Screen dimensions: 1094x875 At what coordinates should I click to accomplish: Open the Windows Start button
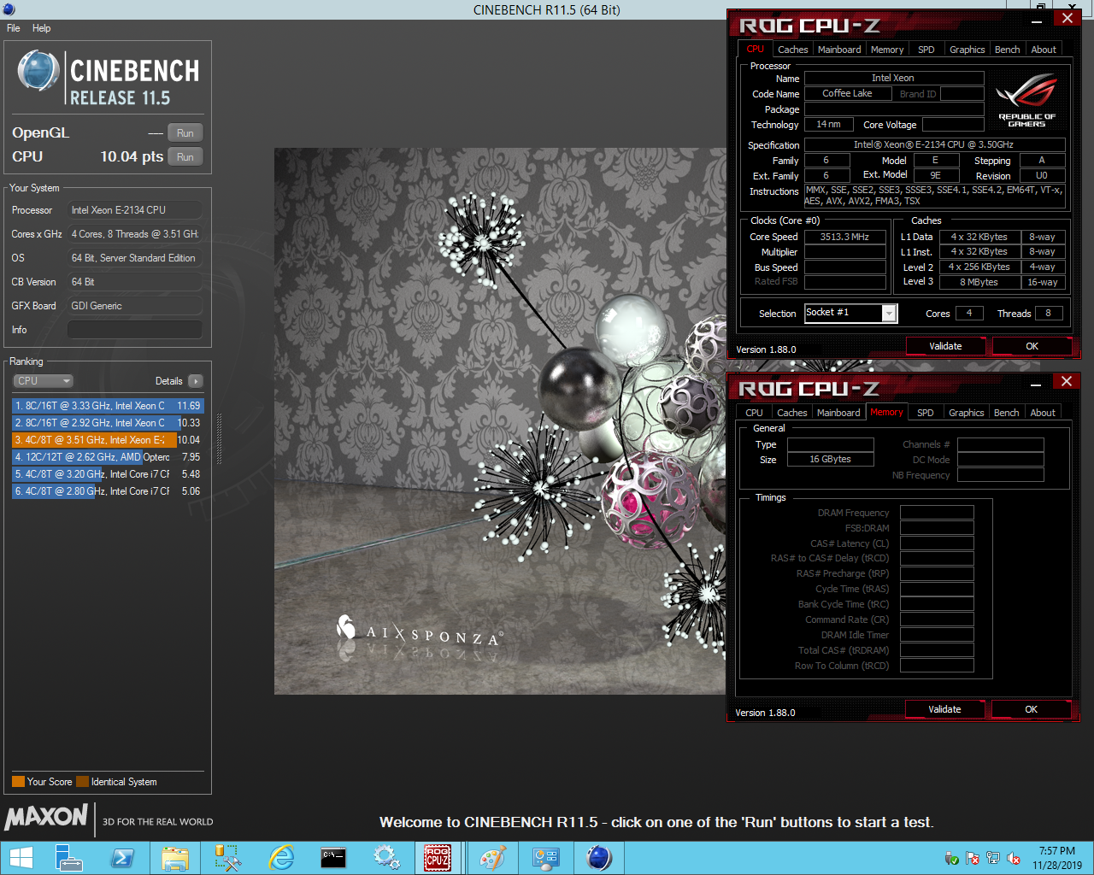pyautogui.click(x=21, y=858)
